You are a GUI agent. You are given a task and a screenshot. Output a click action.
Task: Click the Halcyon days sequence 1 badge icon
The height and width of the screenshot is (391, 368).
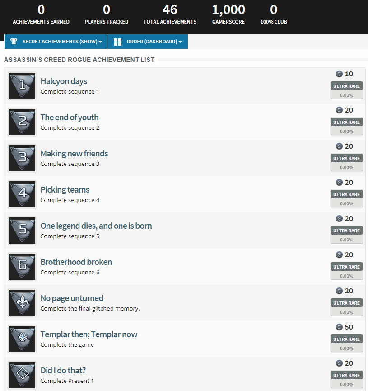(22, 86)
